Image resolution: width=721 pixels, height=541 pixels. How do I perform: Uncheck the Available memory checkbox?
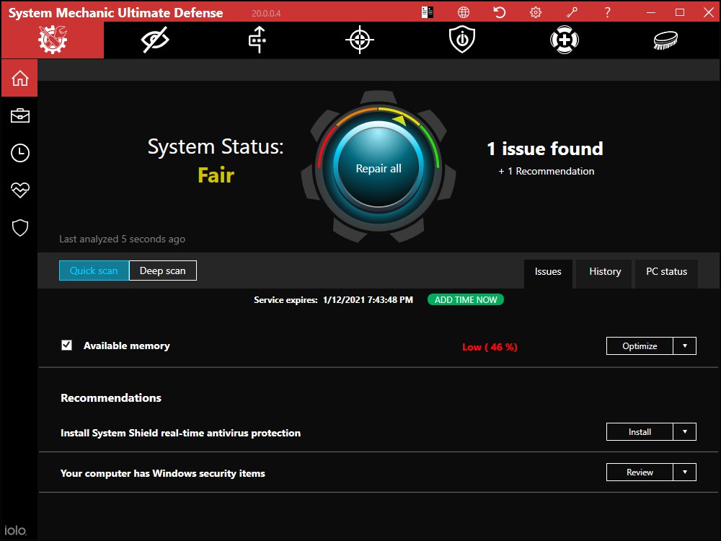point(66,345)
